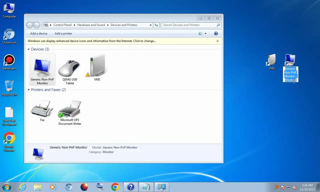Expand the arrow before Control Panel breadcrumb
The height and width of the screenshot is (192, 320).
(x=51, y=25)
